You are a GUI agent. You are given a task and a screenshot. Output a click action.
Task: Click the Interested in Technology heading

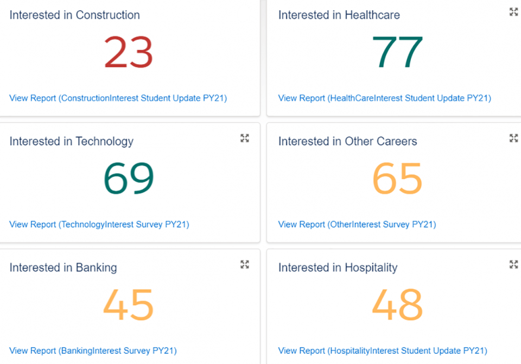click(x=71, y=141)
